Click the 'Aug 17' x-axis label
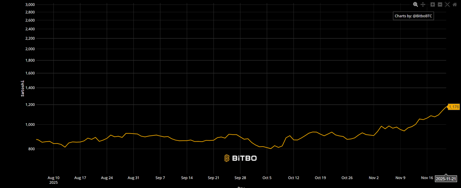The image size is (461, 188). 80,178
